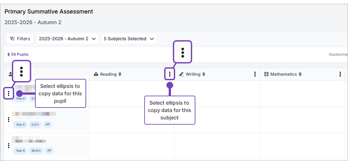348x161 pixels.
Task: Click the Reading cell for second pupil
Action: (131, 120)
